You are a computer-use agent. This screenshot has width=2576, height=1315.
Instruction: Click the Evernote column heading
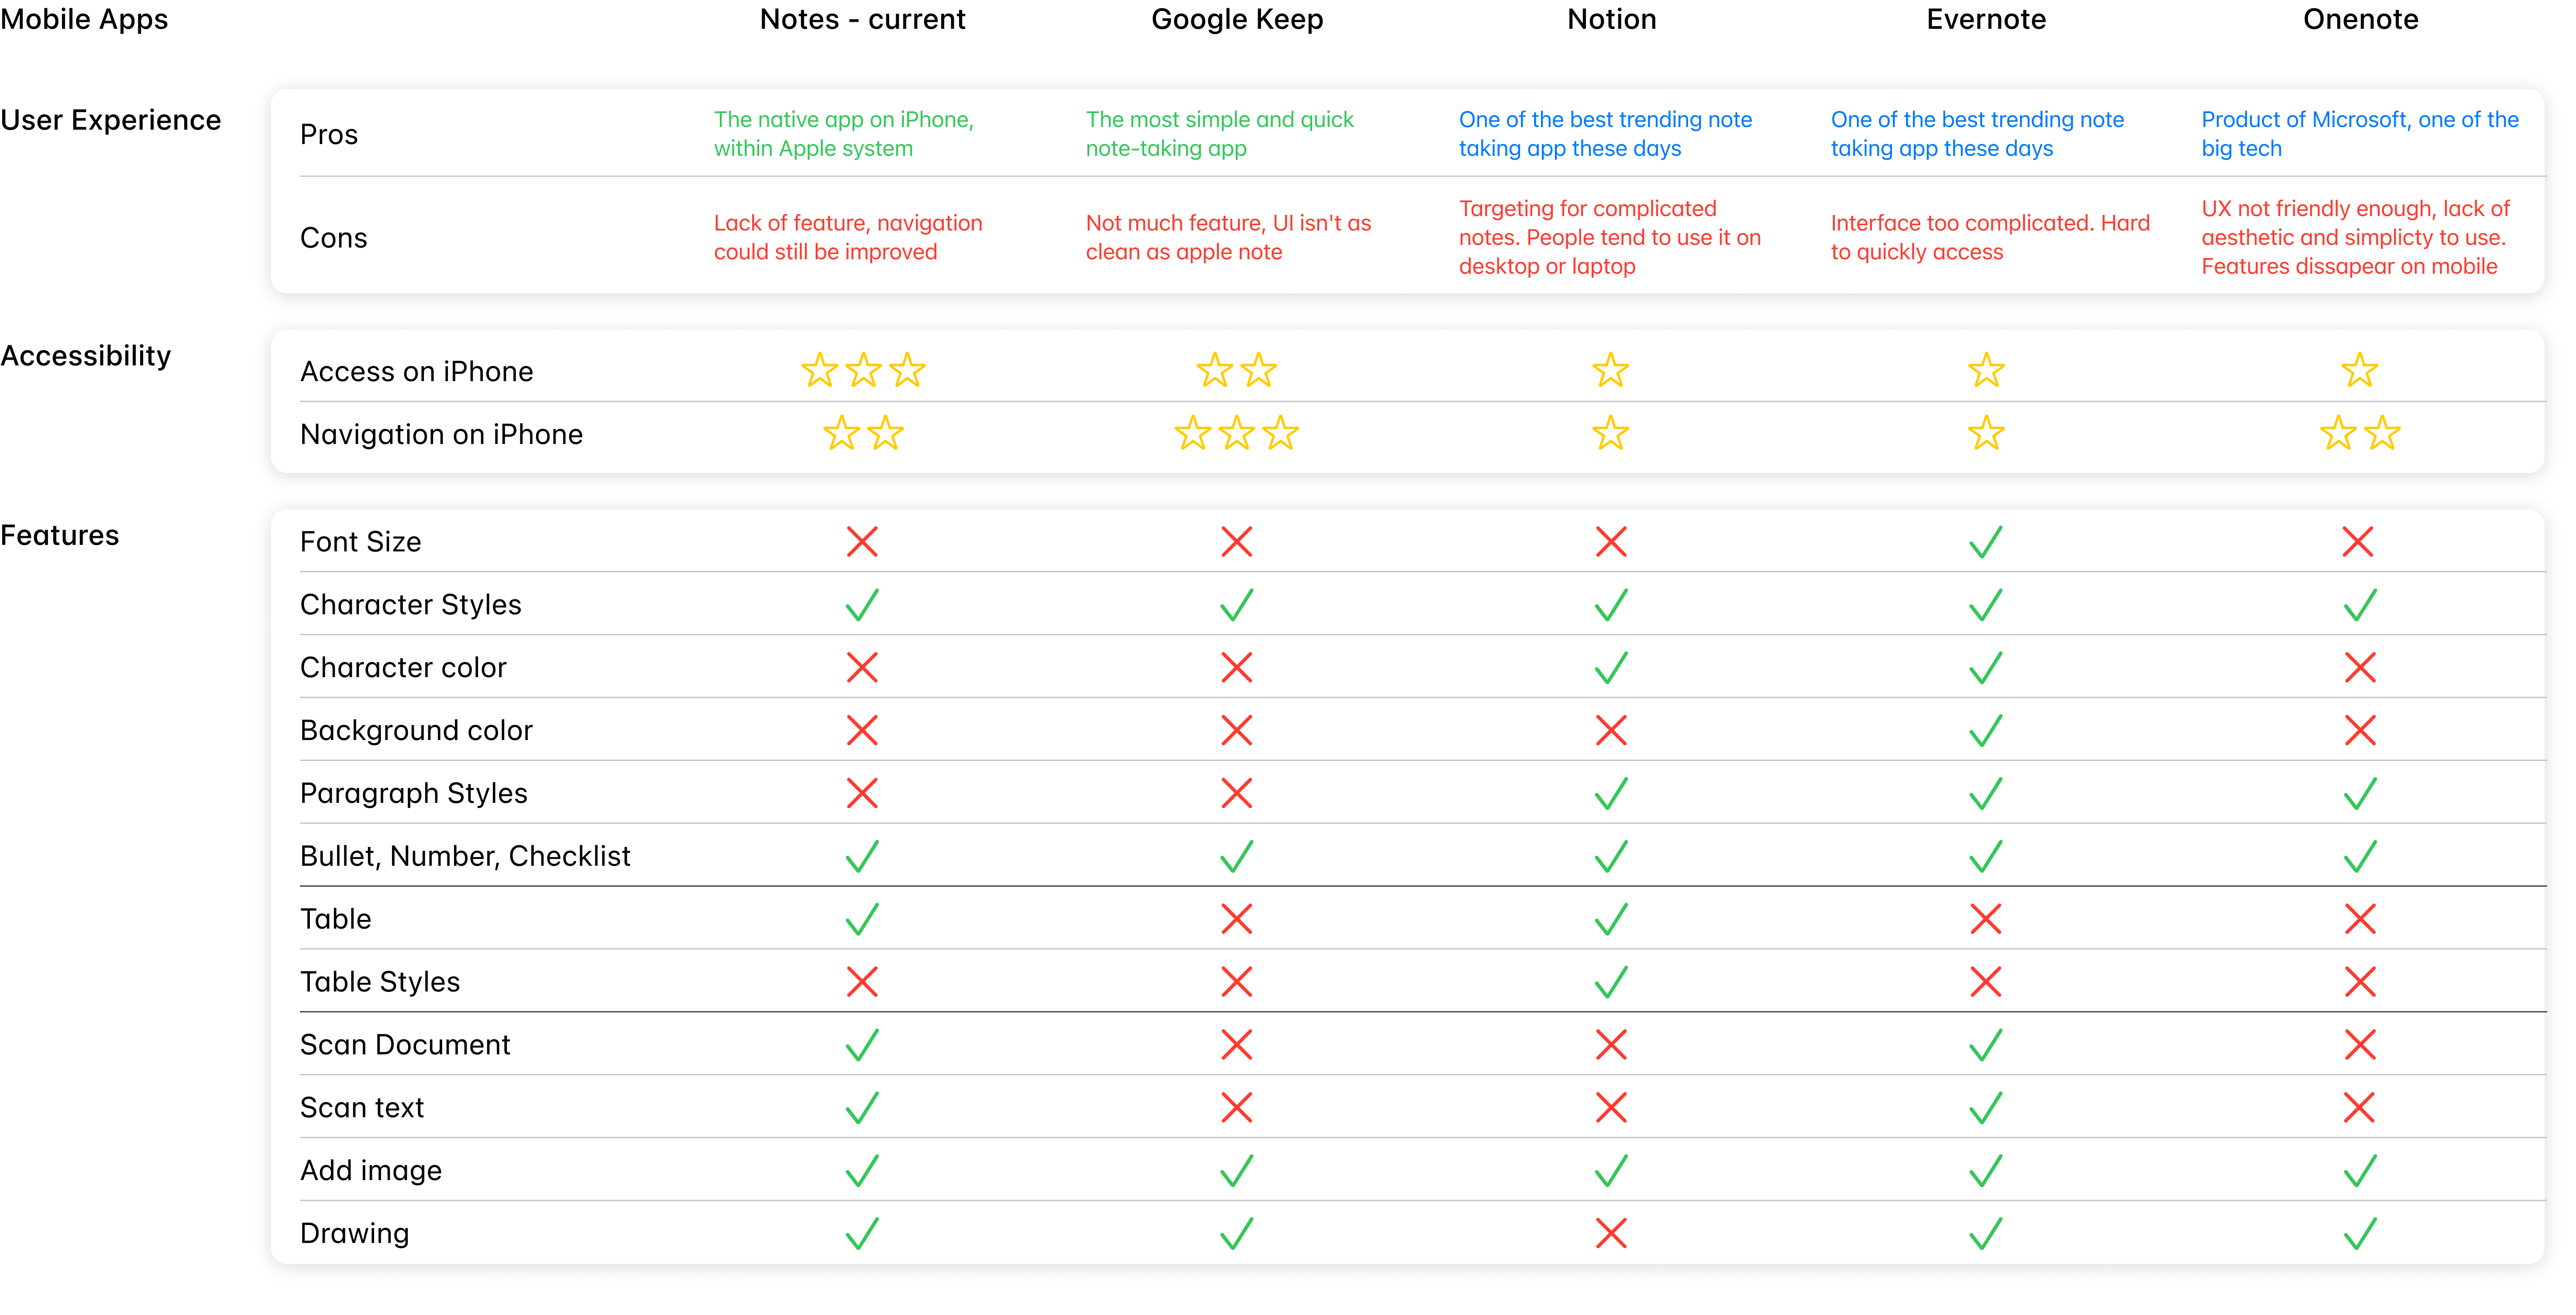coord(1985,19)
